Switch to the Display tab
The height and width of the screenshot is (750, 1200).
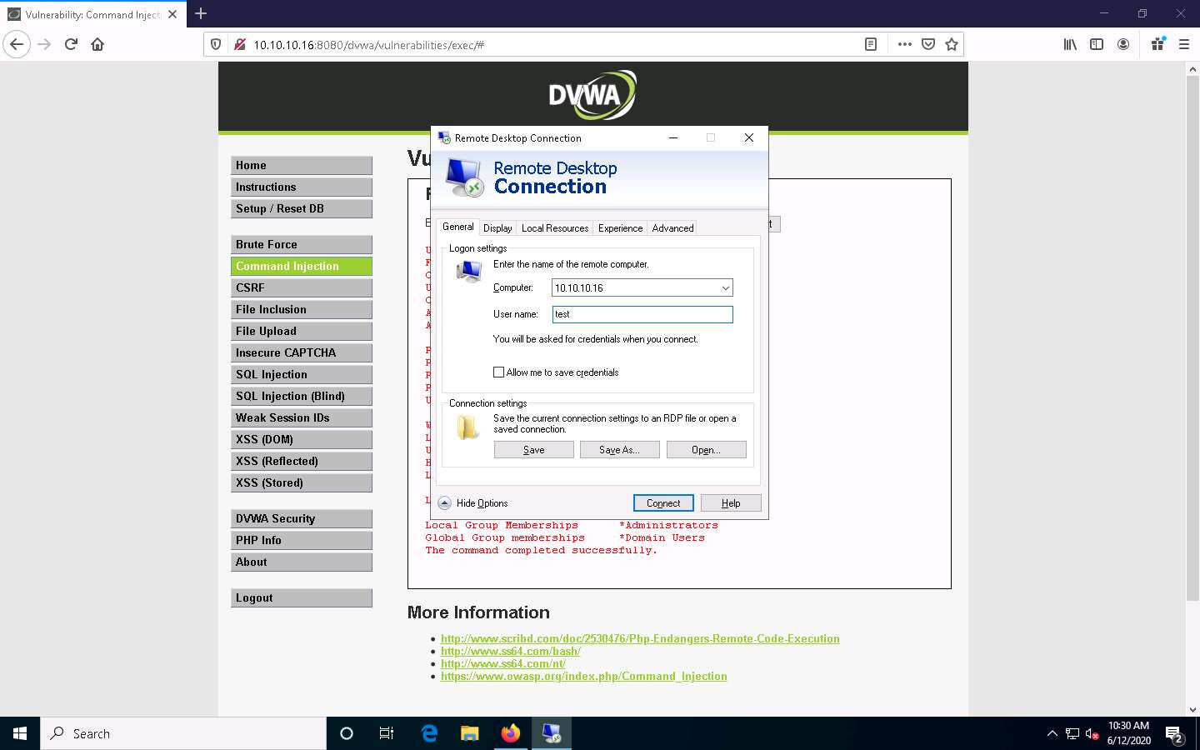pos(497,227)
